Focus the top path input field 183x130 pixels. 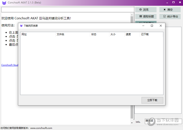pyautogui.click(x=68, y=9)
